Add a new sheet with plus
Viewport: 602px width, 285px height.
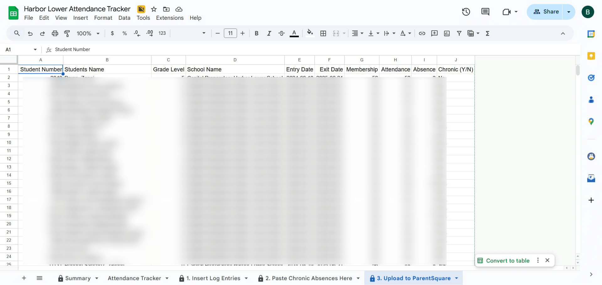(x=24, y=278)
